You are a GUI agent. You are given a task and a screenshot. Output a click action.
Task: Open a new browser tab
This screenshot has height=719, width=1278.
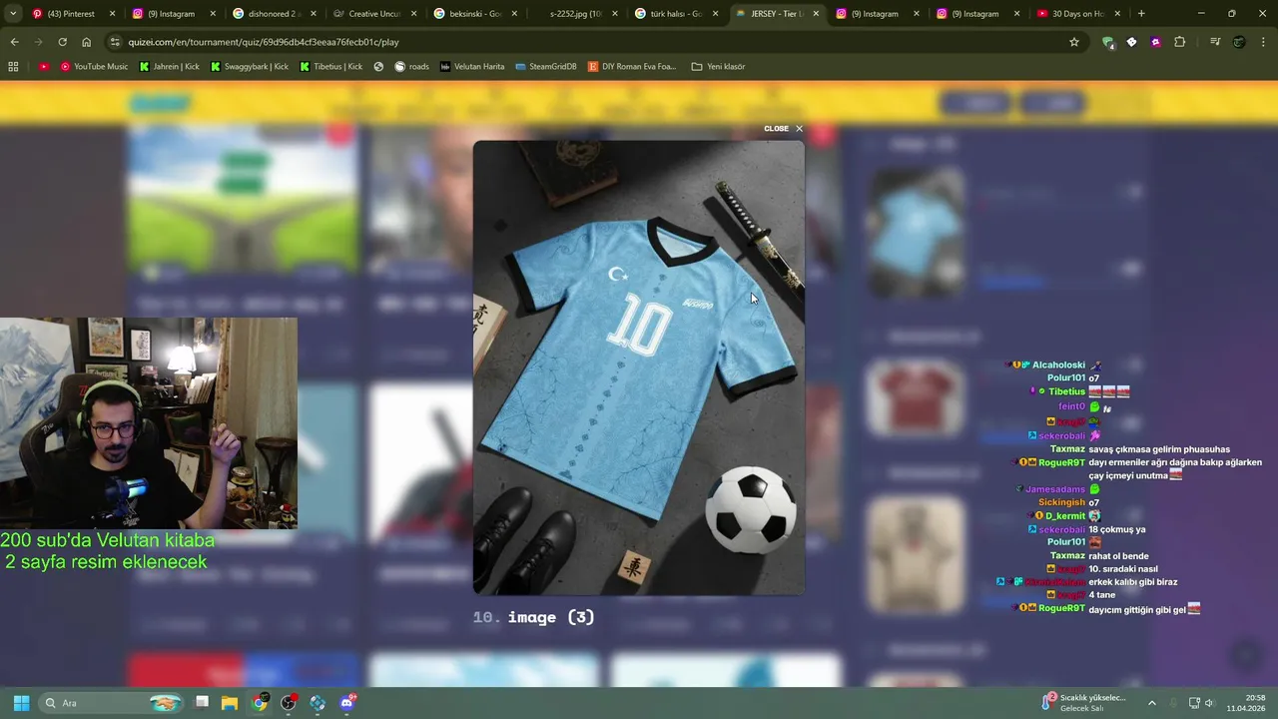(1141, 14)
